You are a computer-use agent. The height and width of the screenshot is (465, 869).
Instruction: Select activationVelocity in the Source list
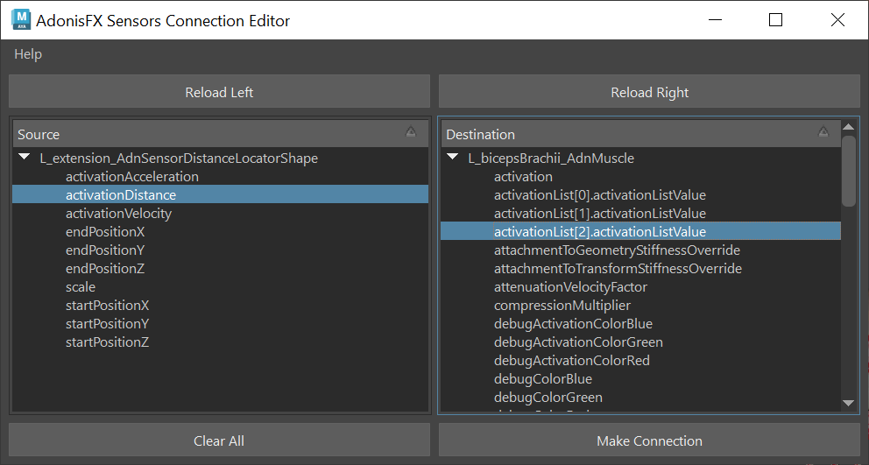coord(118,214)
